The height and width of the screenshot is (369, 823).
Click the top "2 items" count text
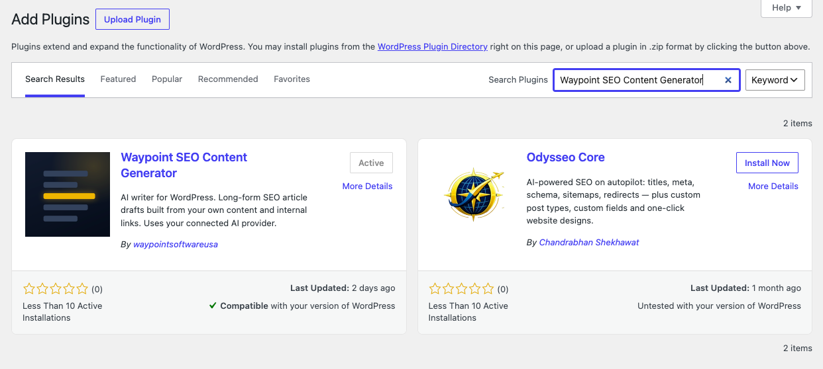[x=797, y=123]
